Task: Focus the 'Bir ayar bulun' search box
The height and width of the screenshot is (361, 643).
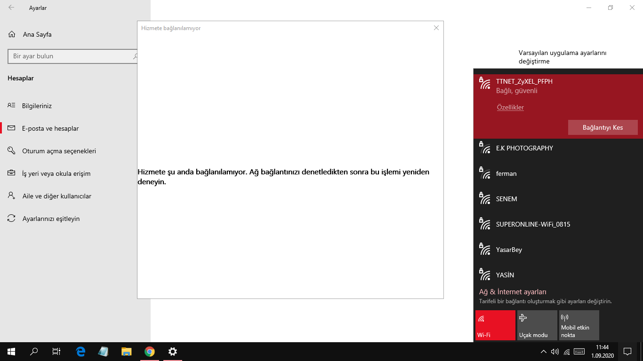Action: pyautogui.click(x=73, y=56)
